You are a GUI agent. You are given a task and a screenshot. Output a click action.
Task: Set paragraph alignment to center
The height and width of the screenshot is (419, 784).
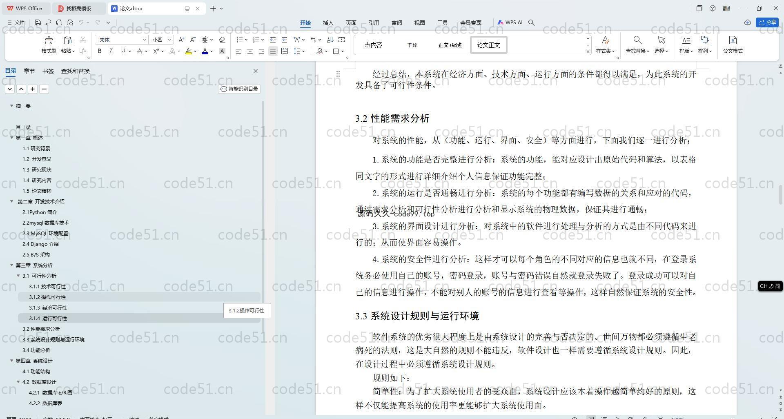250,51
